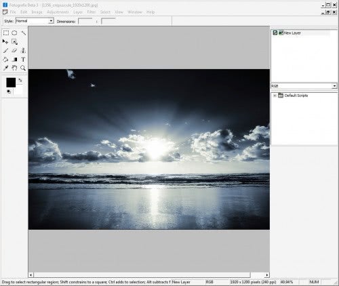Expand the Default Scripts folder
This screenshot has height=286, width=339.
click(x=275, y=96)
